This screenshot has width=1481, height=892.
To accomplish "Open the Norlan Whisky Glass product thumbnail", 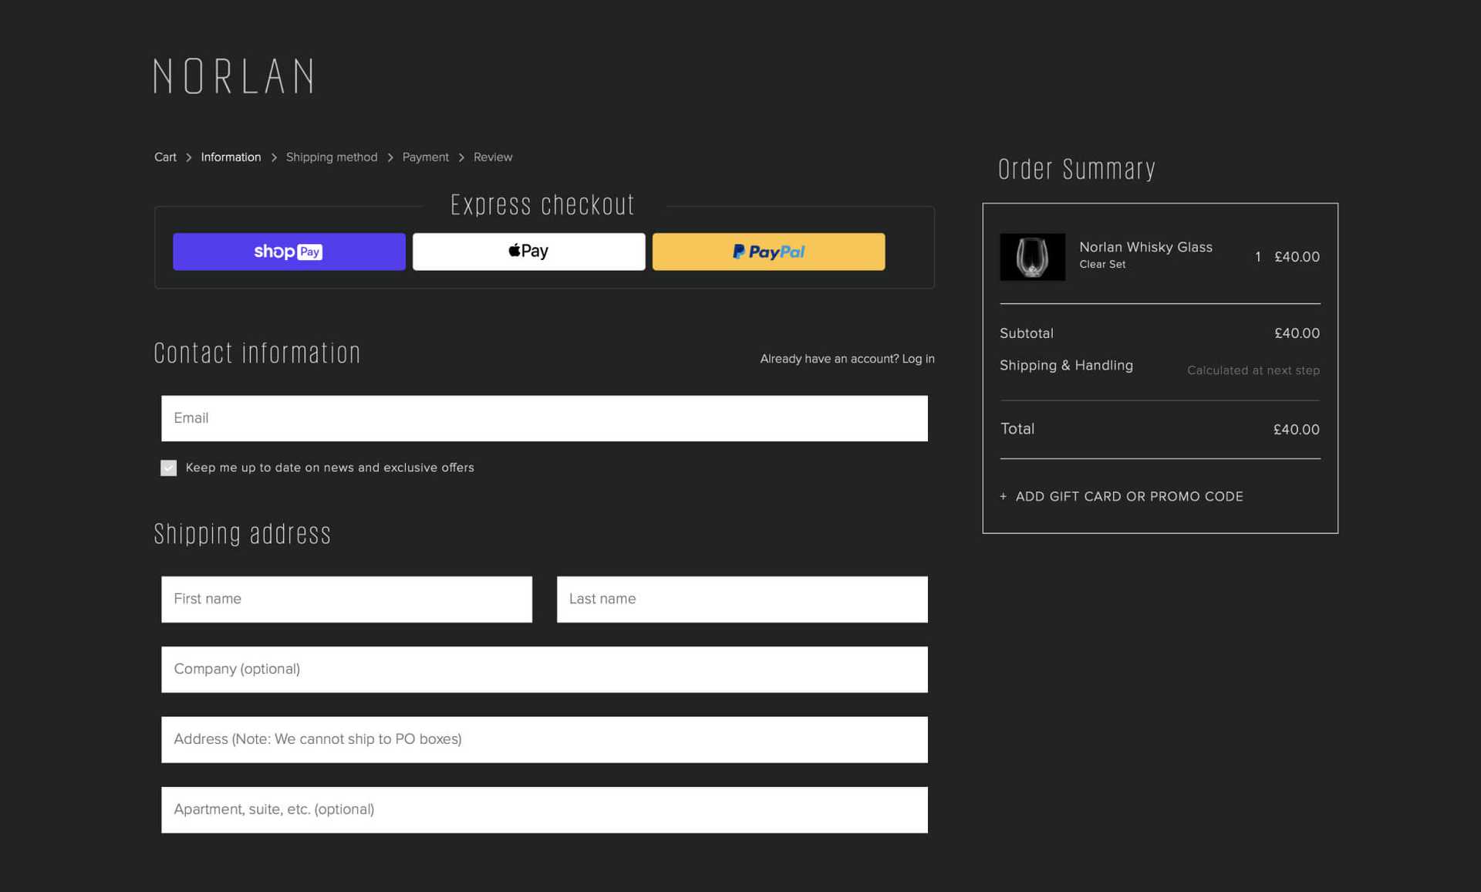I will 1032,257.
